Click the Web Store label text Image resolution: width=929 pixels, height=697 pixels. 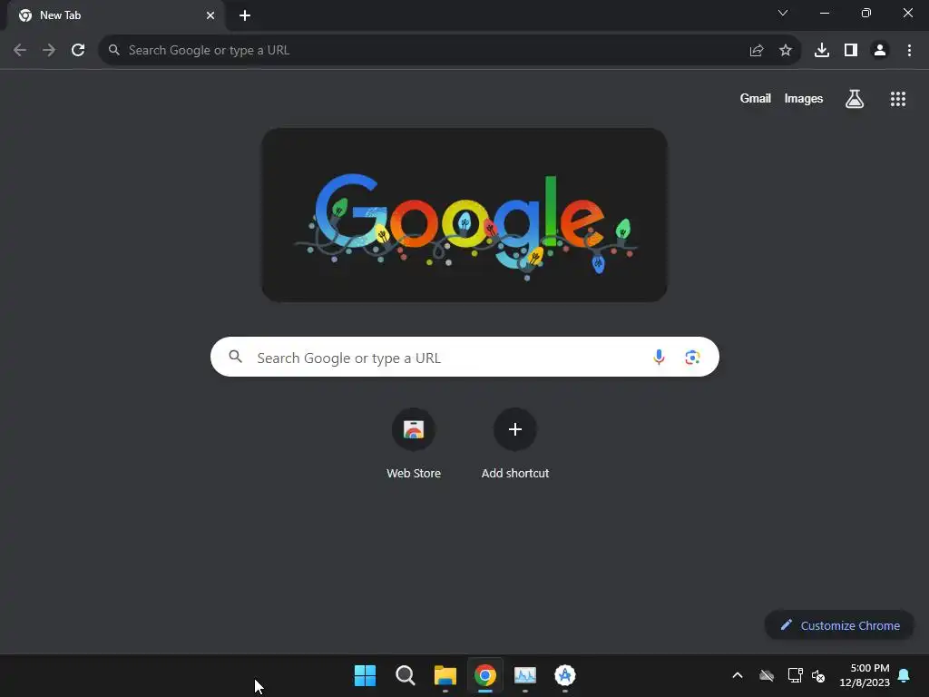pyautogui.click(x=414, y=473)
